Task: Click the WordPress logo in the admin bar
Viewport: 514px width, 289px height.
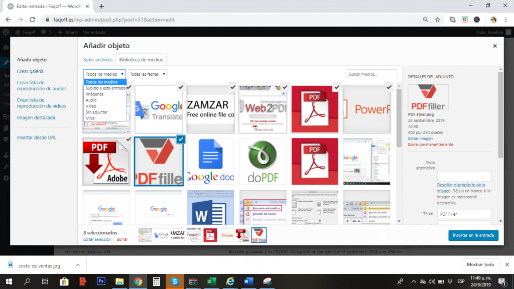Action: click(x=6, y=32)
